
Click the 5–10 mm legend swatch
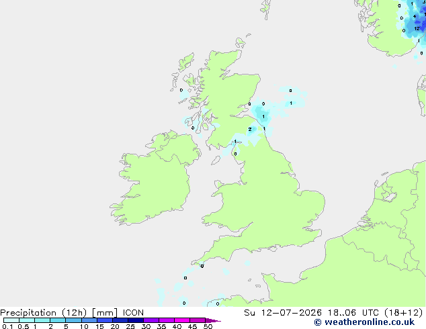(x=74, y=320)
